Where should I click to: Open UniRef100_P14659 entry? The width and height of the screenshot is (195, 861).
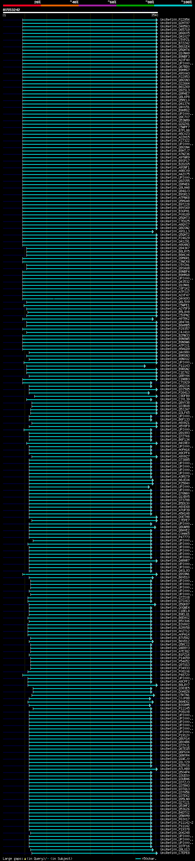(175, 658)
